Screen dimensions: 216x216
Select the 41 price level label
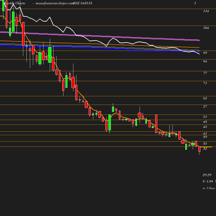(205, 133)
